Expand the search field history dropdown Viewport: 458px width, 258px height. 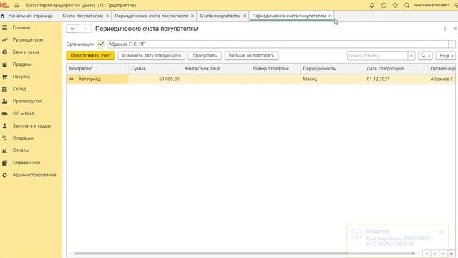point(411,56)
